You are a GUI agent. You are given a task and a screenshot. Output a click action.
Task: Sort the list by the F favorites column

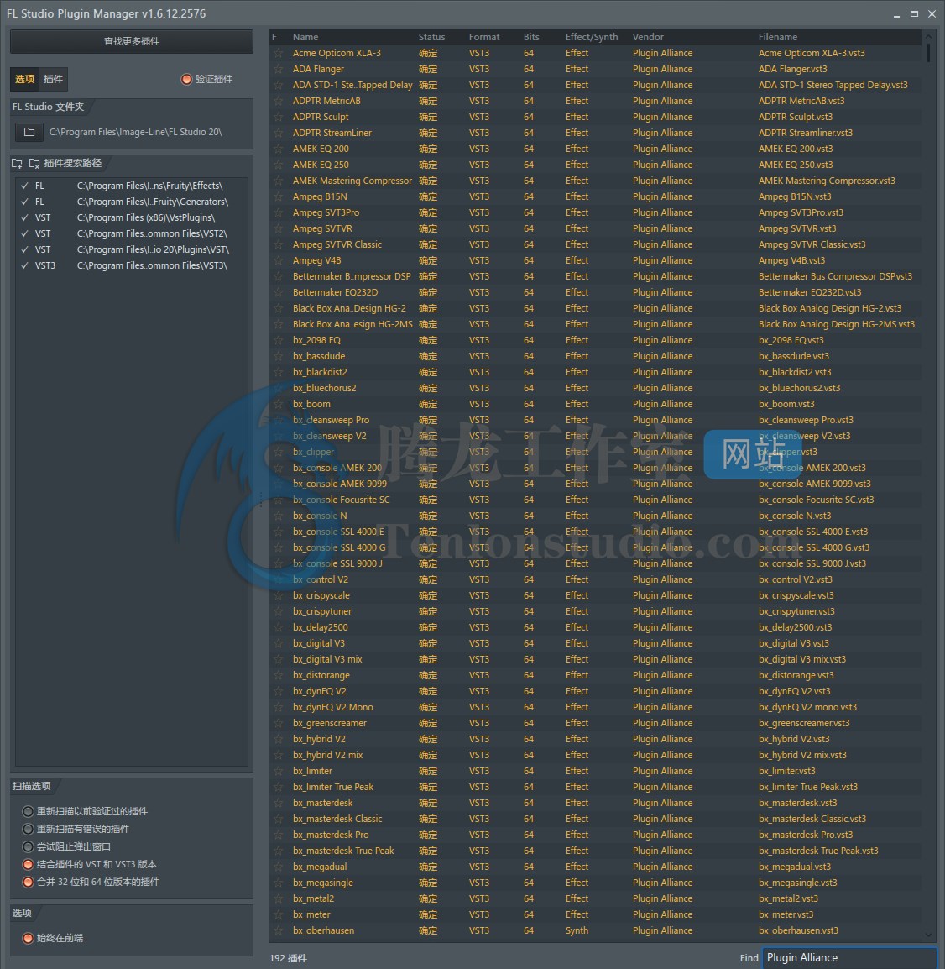(274, 37)
